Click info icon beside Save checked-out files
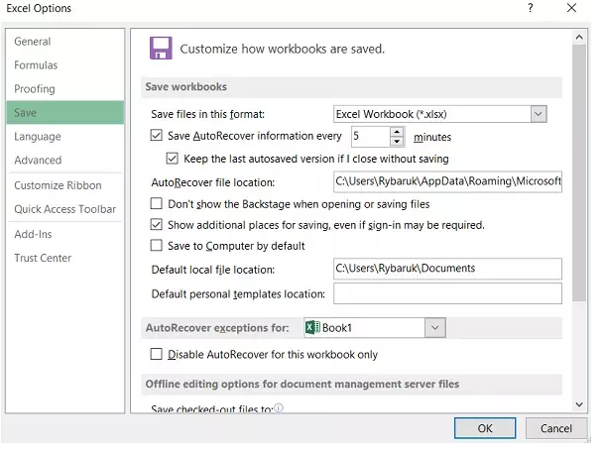604x452 pixels. [279, 407]
